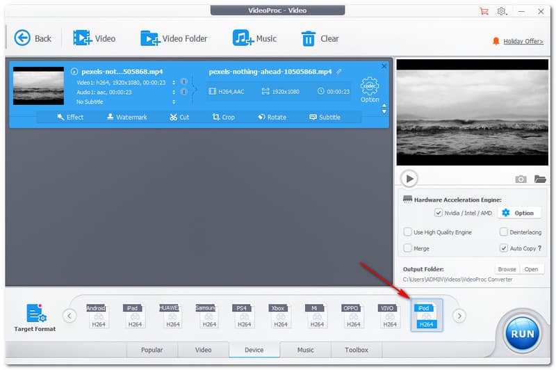Select the Android H264 preset
Screen dimensions: 556x370
pyautogui.click(x=98, y=315)
